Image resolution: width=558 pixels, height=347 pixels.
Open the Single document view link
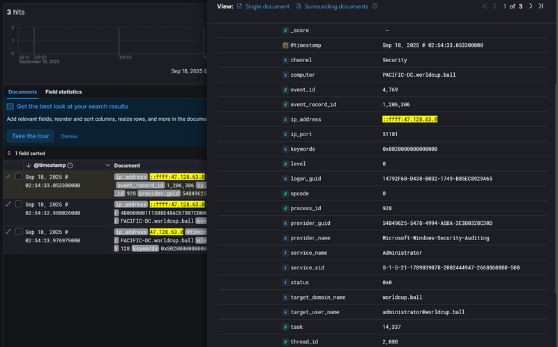(x=262, y=6)
